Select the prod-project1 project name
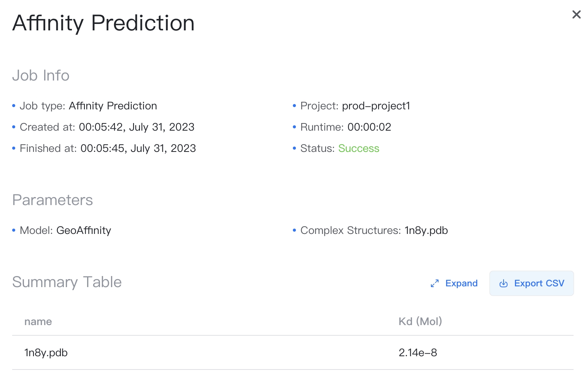This screenshot has height=379, width=588. [376, 106]
